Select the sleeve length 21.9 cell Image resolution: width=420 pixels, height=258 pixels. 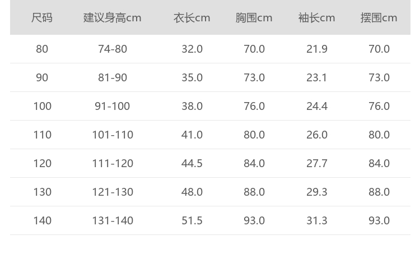(x=317, y=49)
